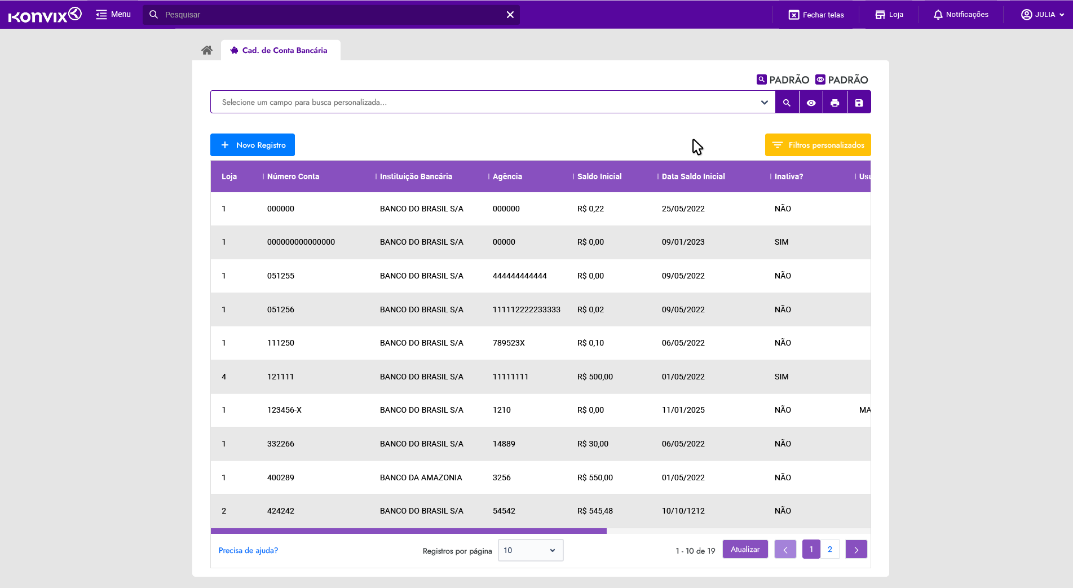Screen dimensions: 1073x588
Task: Click balance R$ 500,00 cell
Action: click(595, 377)
